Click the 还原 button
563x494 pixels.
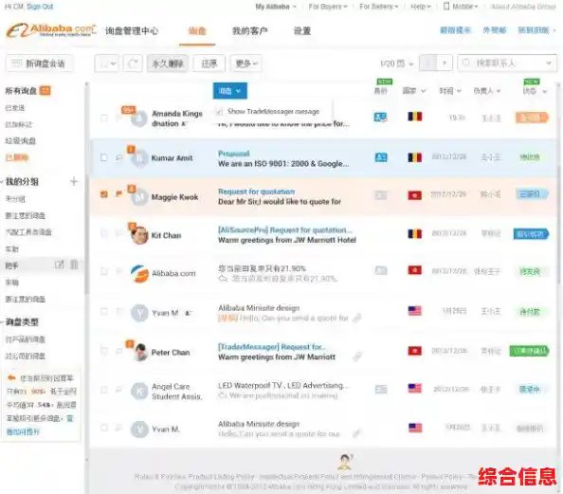[x=209, y=64]
